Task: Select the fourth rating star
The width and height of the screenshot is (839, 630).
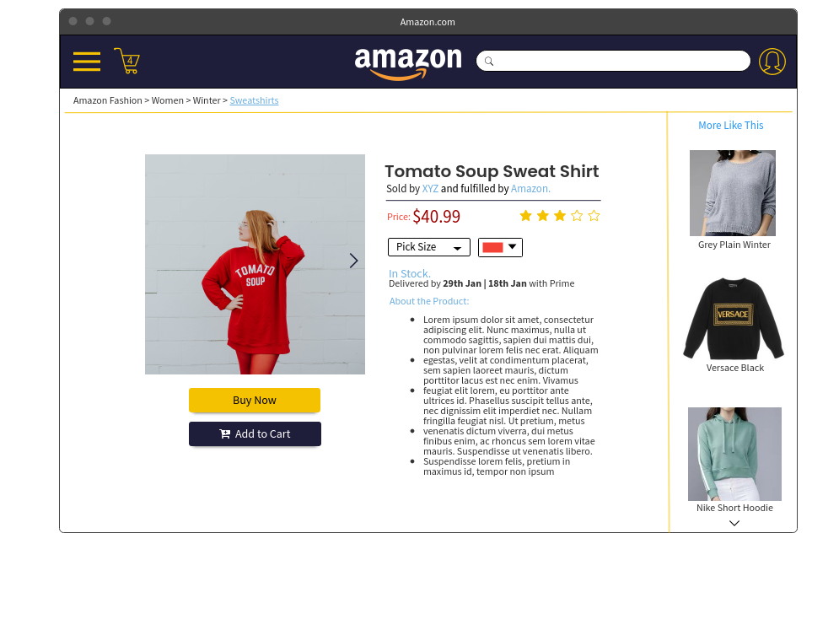Action: click(577, 216)
